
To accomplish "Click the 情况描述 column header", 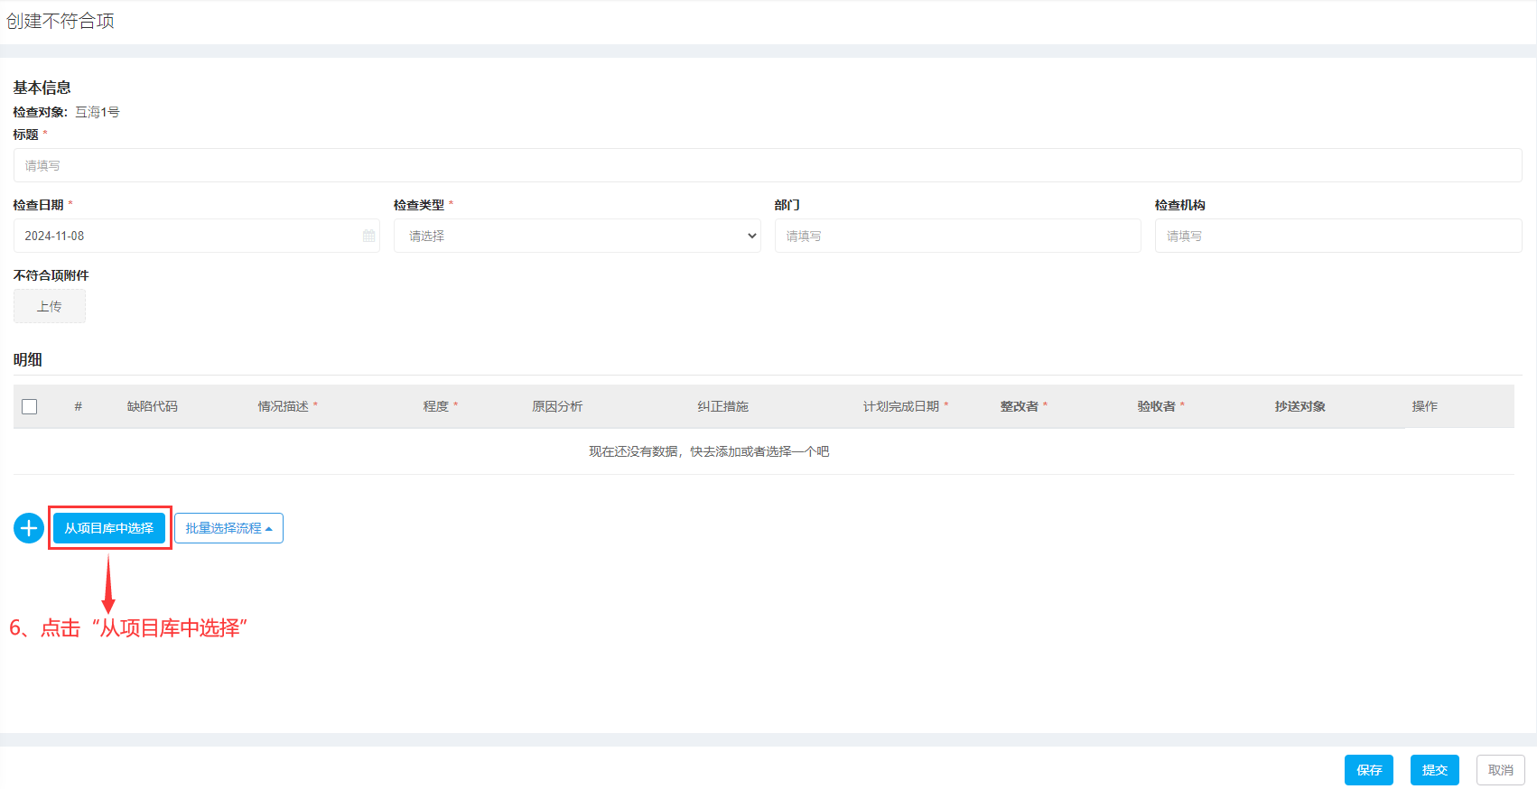I will click(284, 406).
